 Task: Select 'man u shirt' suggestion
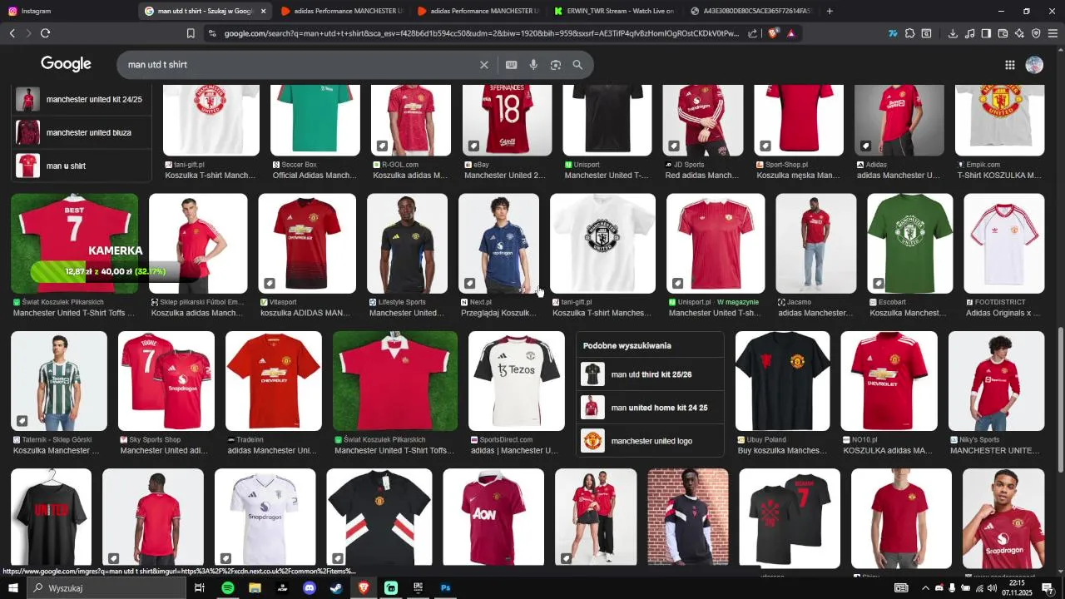pyautogui.click(x=82, y=166)
